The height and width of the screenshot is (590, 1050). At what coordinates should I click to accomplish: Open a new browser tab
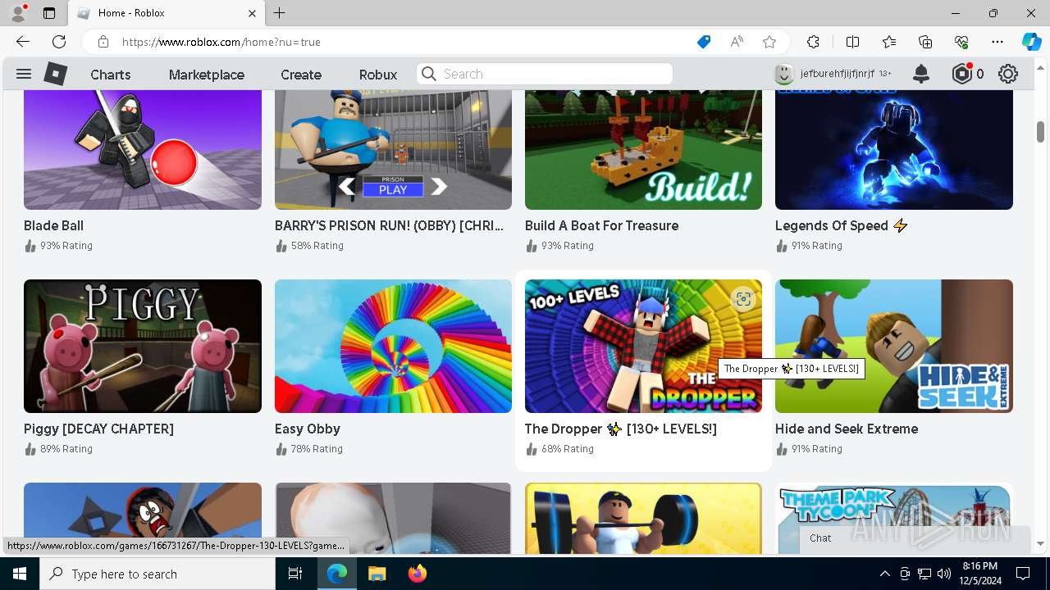[x=280, y=13]
